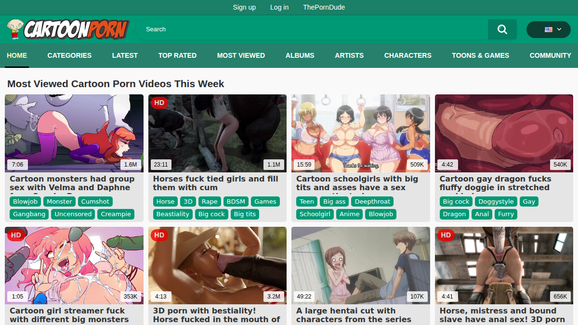The image size is (578, 325).
Task: Select the Games tag
Action: click(x=265, y=202)
